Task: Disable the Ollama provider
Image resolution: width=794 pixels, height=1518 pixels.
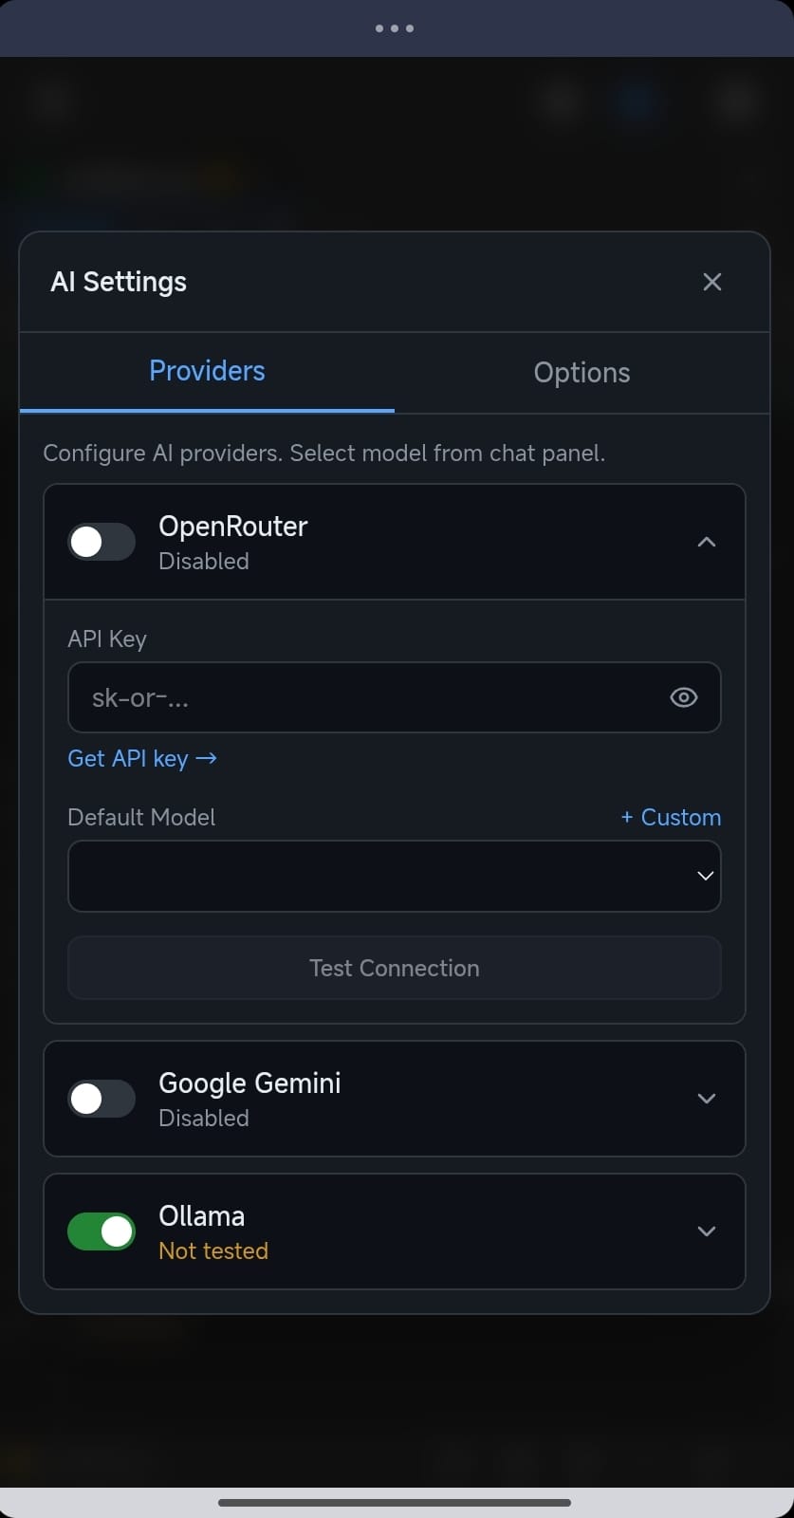Action: click(x=101, y=1231)
